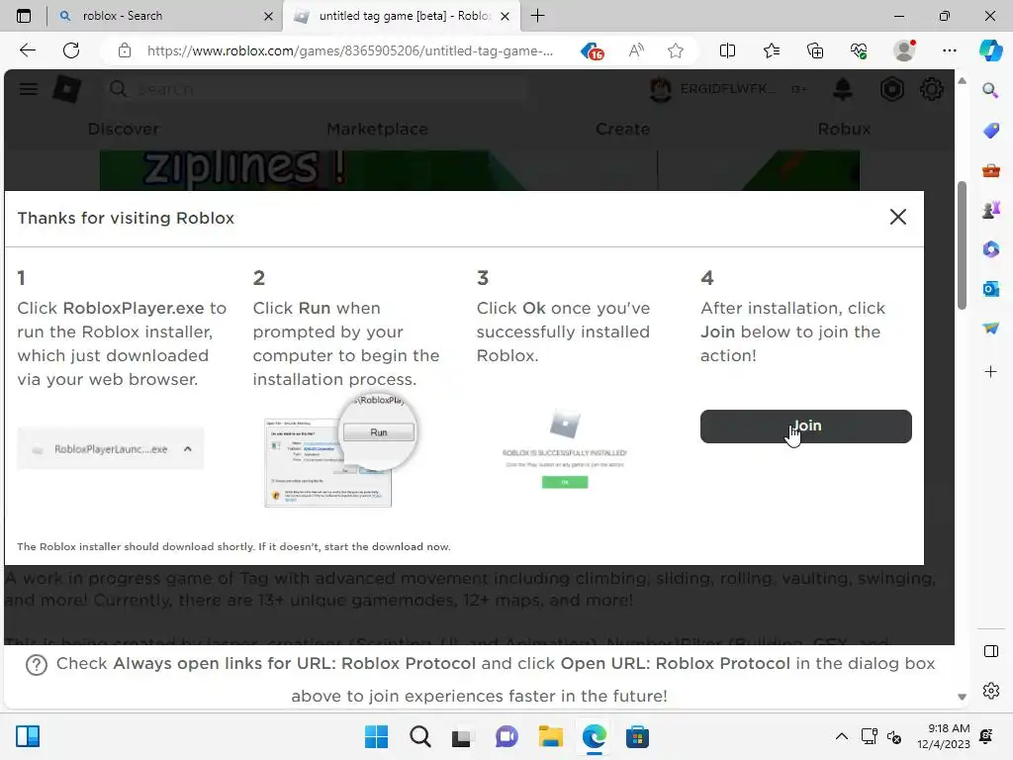Open the Edge profile avatar
Screen dimensions: 1013x760
coord(904,50)
